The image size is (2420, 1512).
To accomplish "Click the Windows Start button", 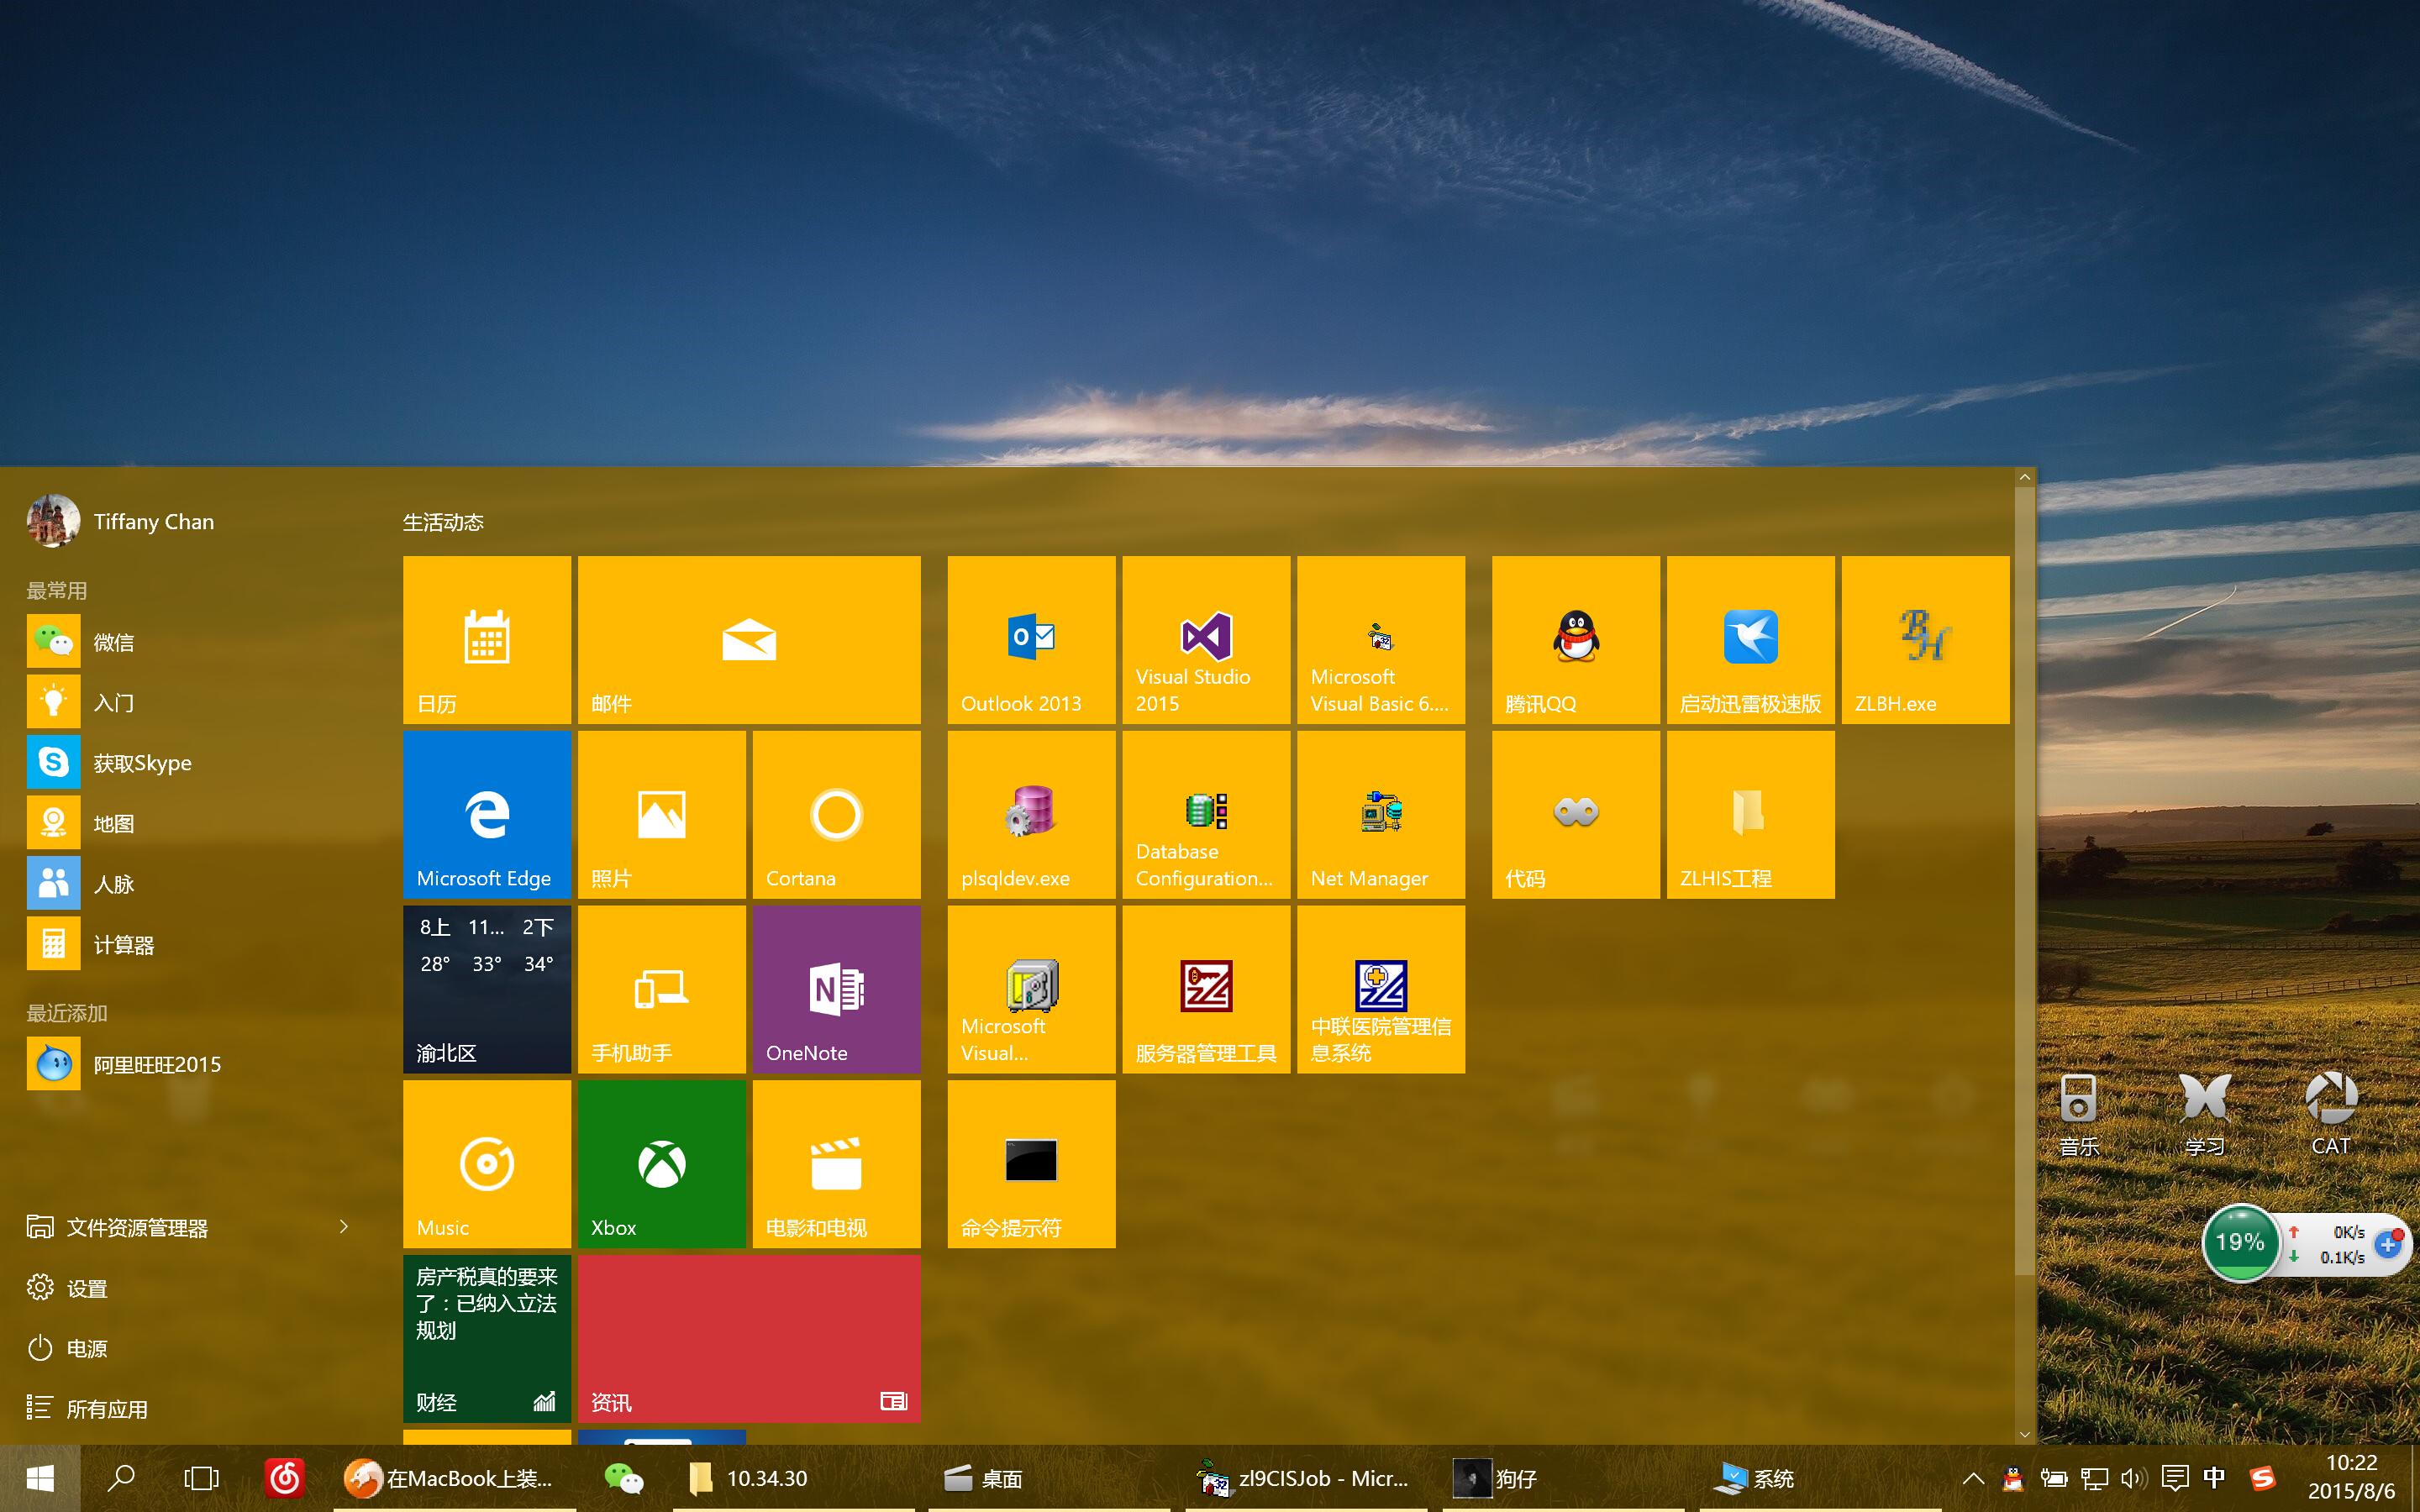I will tap(40, 1478).
